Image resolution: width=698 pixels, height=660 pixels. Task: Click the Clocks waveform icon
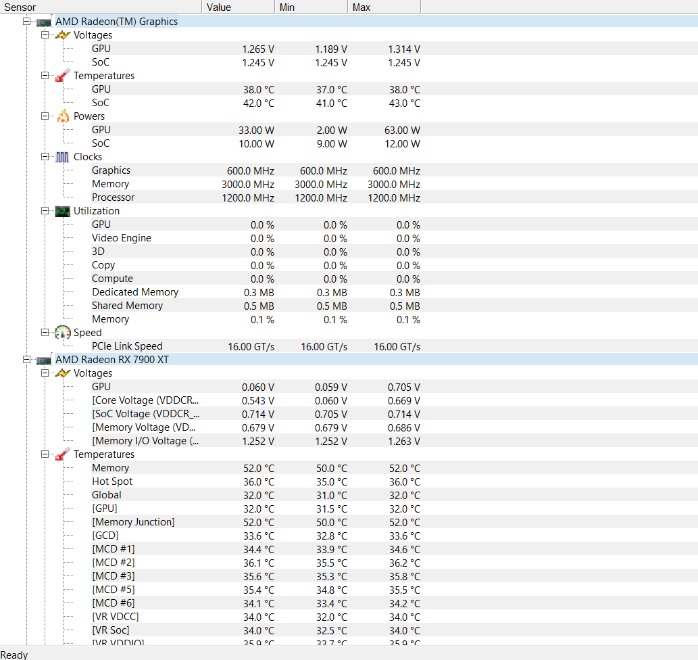62,157
